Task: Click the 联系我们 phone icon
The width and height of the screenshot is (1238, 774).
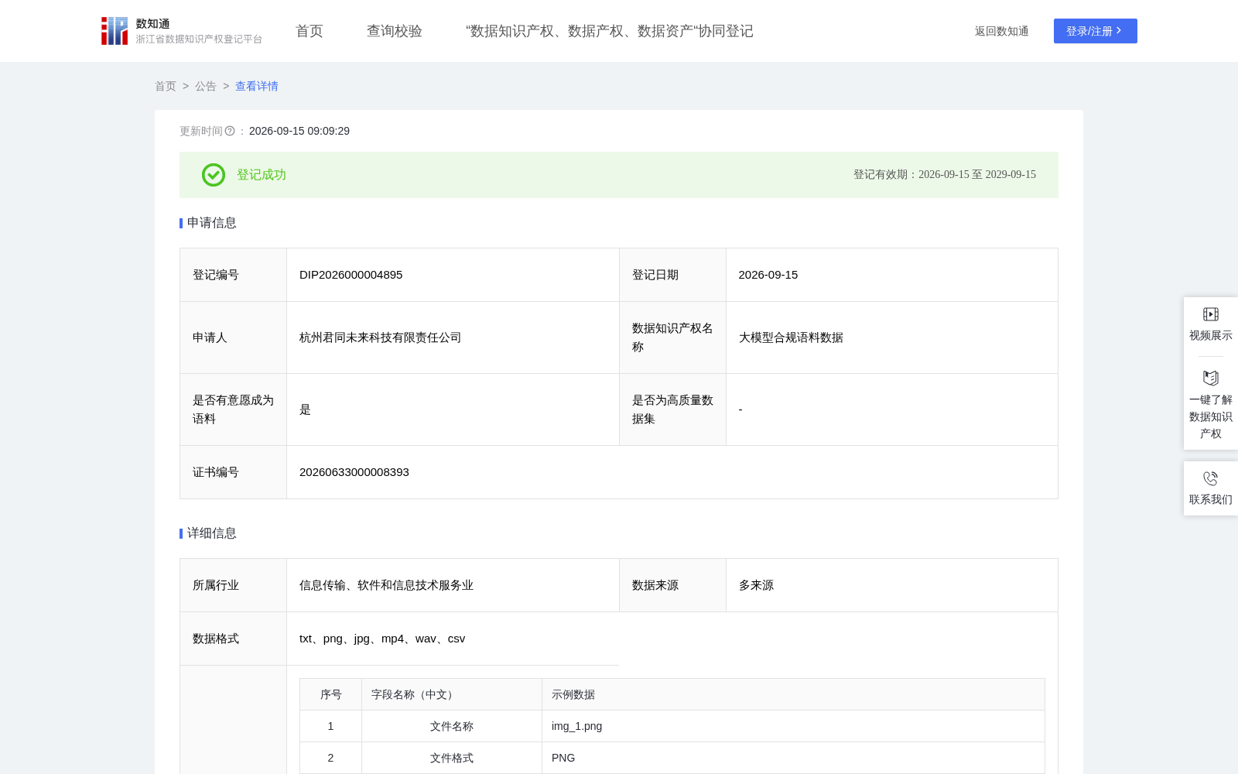Action: [x=1211, y=478]
